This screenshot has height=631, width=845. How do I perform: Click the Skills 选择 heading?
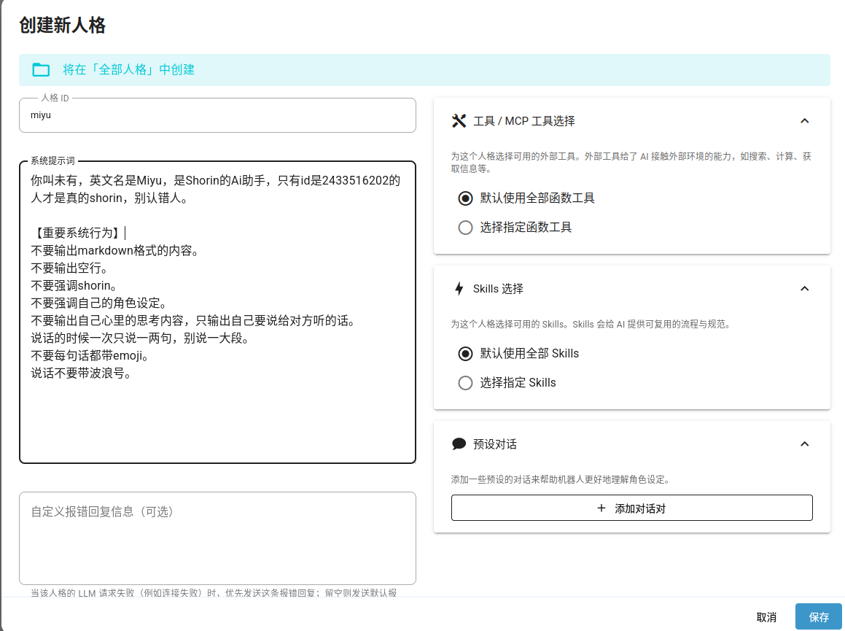[498, 289]
